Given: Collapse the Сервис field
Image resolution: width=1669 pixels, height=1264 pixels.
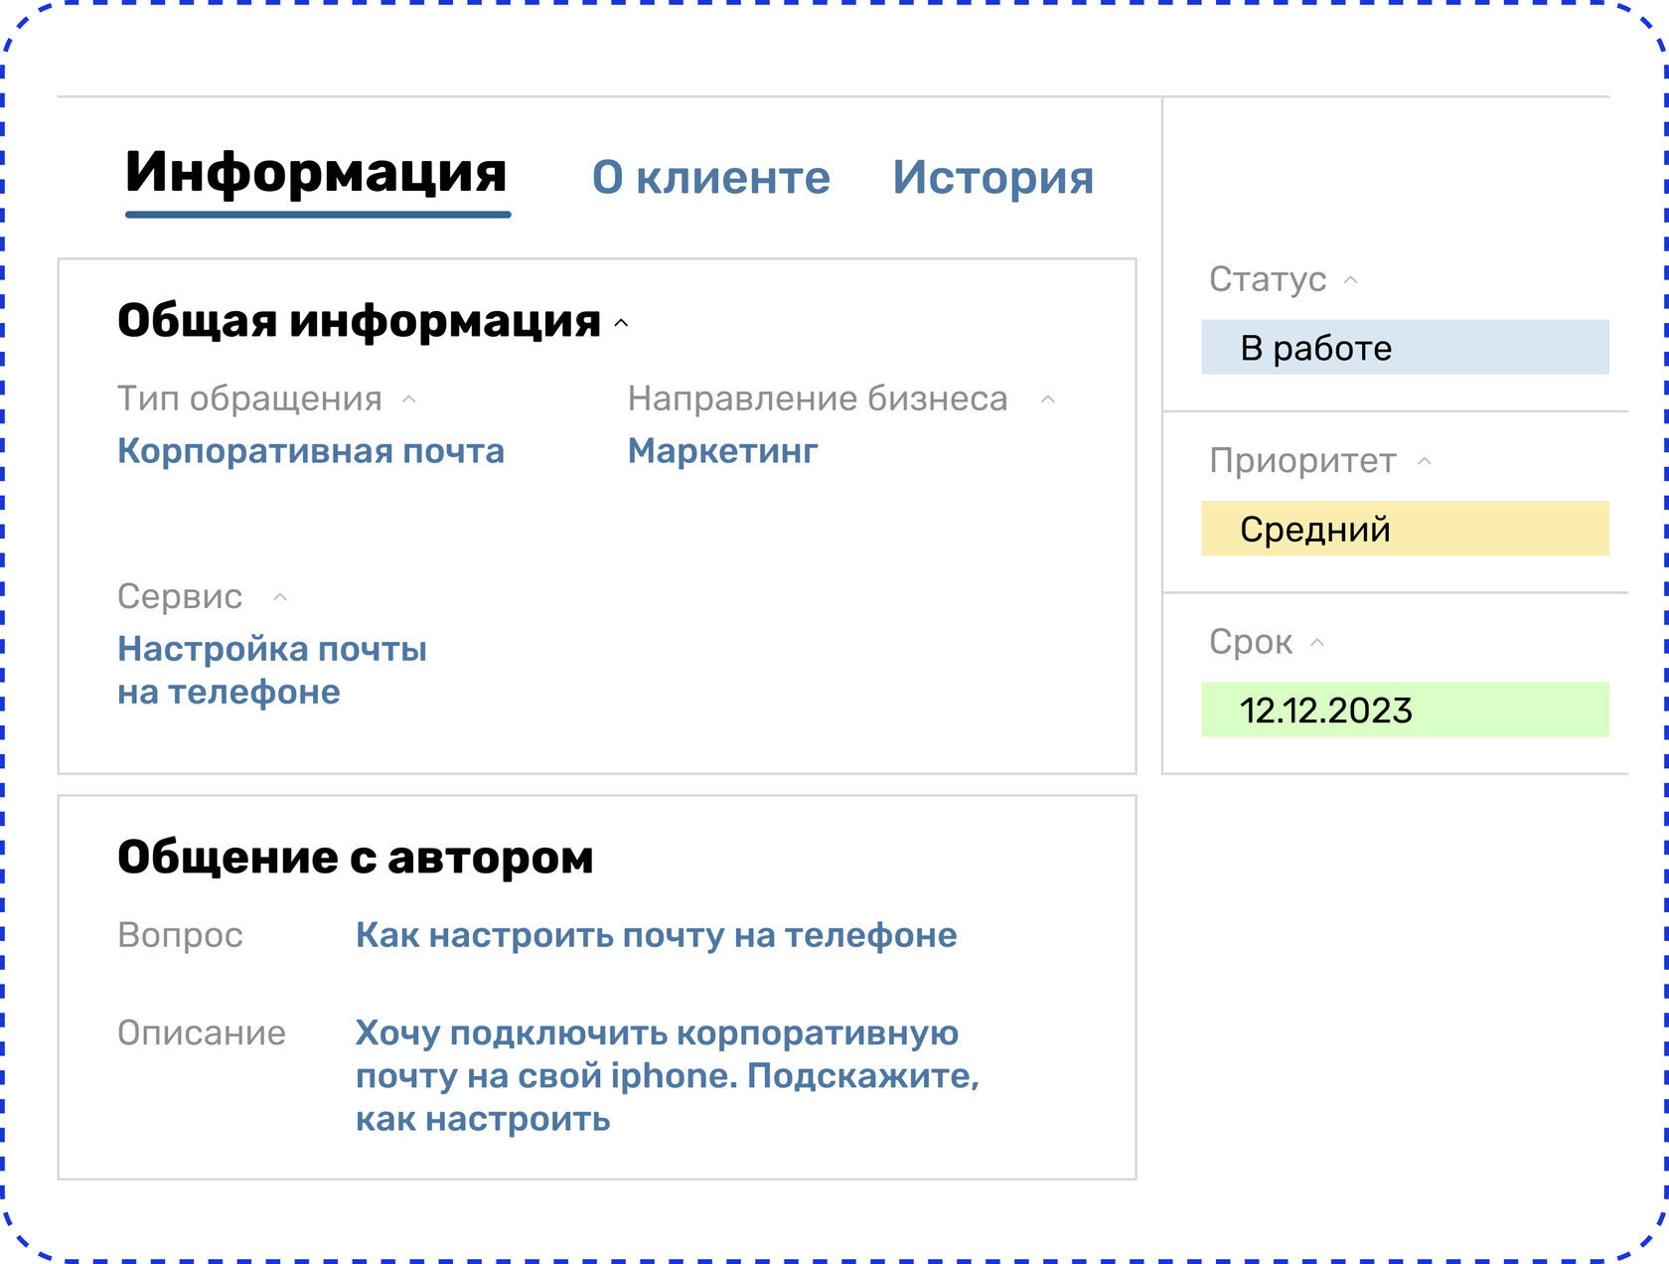Looking at the screenshot, I should 280,597.
